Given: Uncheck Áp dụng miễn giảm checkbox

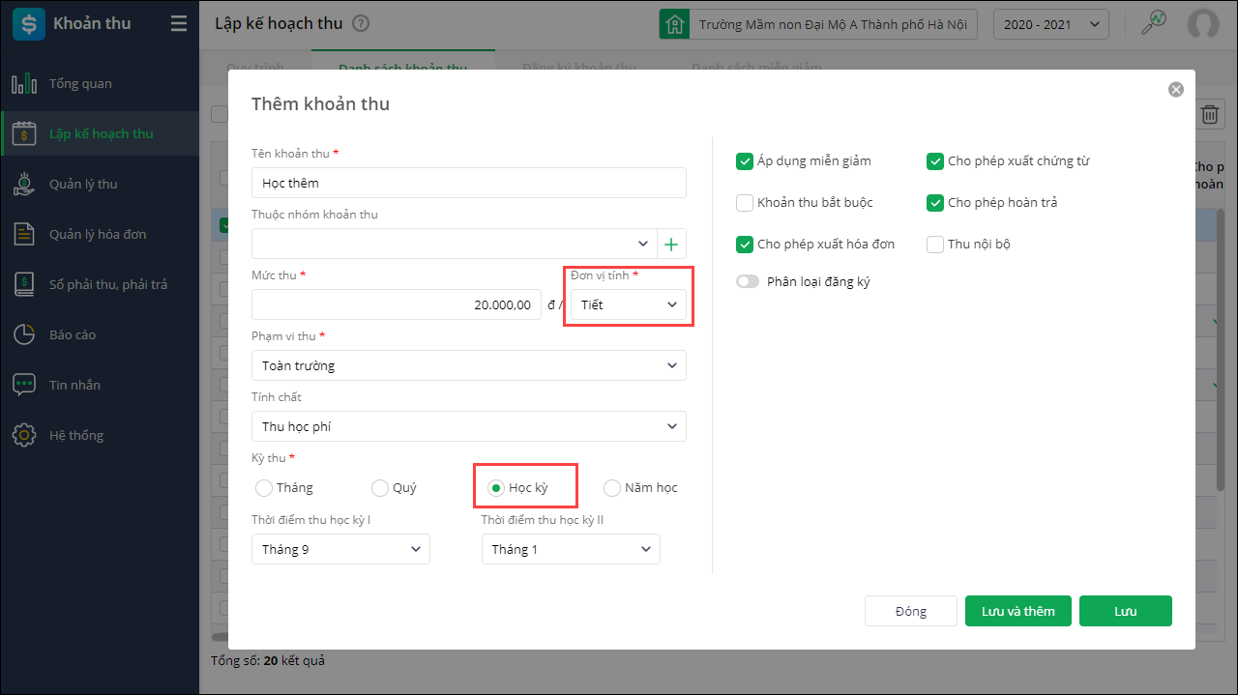Looking at the screenshot, I should [x=745, y=161].
